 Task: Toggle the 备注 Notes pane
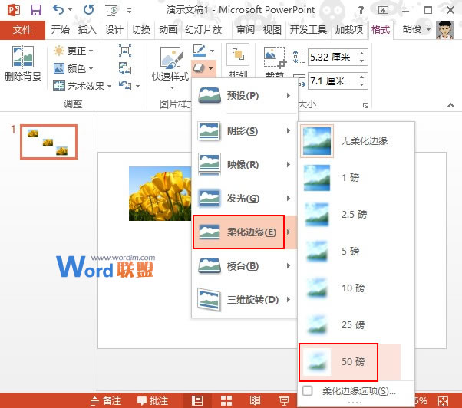106,401
